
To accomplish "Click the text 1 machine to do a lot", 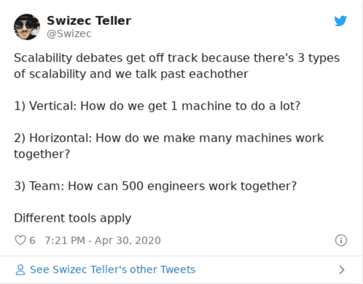I will tap(235, 106).
